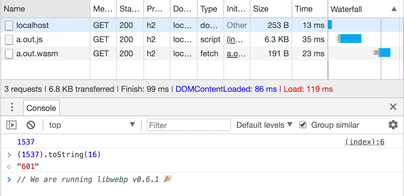Open console settings gear icon
Image resolution: width=404 pixels, height=196 pixels.
coord(393,125)
